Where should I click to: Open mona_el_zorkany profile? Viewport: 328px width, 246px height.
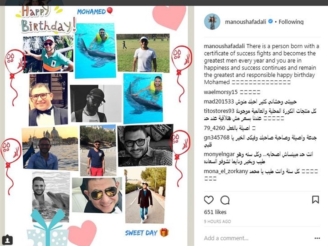(x=226, y=171)
